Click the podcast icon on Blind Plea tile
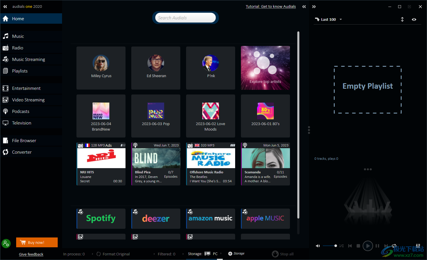Viewport: 427px width, 260px height. pos(135,145)
